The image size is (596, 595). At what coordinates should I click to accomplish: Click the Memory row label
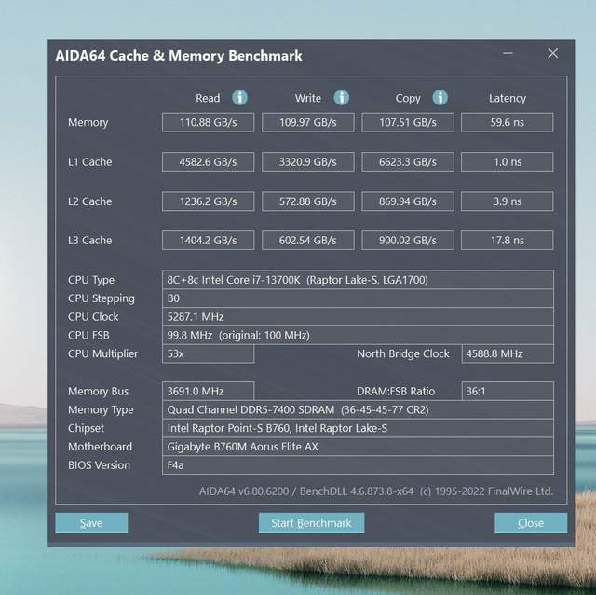[88, 122]
